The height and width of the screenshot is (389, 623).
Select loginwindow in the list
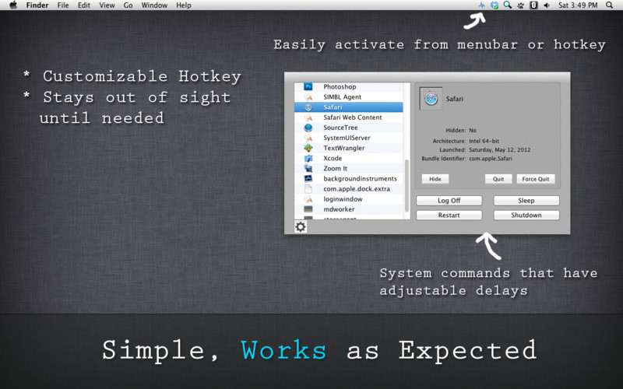348,199
